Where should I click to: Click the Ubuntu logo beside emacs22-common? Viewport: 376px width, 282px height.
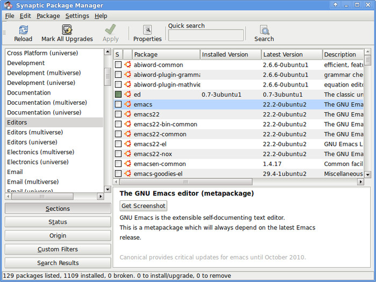click(128, 134)
